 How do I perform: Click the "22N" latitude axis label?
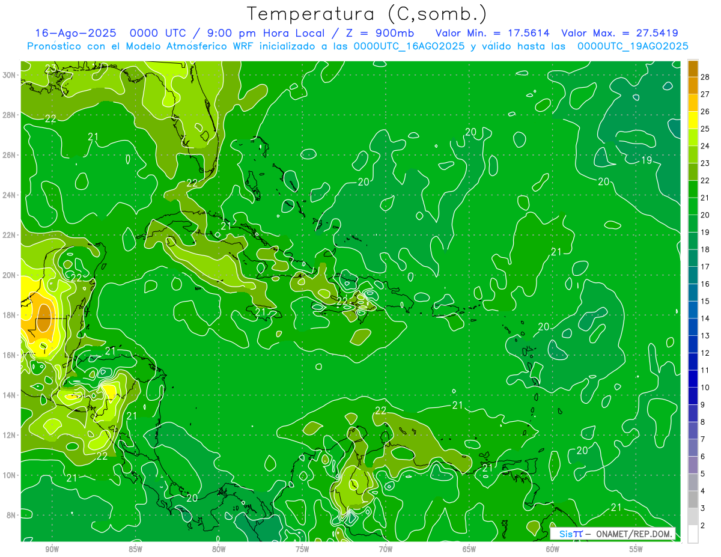[x=10, y=235]
